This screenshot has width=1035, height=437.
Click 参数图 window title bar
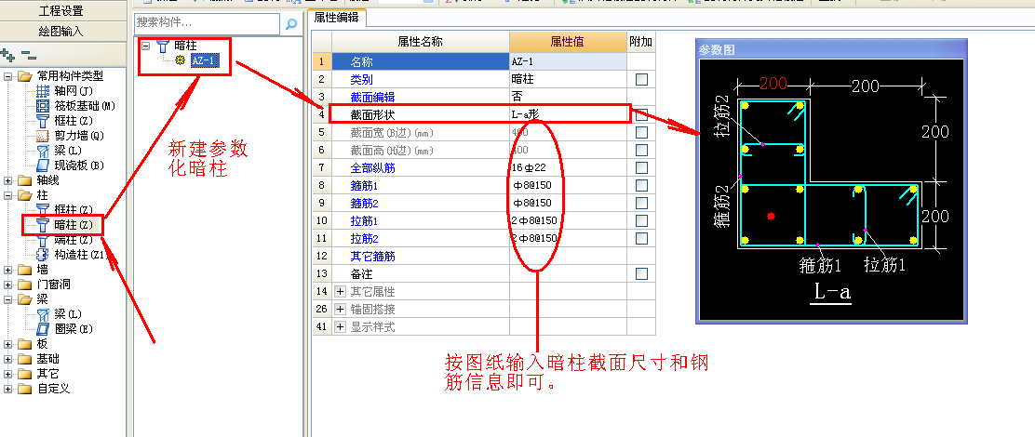[x=831, y=49]
